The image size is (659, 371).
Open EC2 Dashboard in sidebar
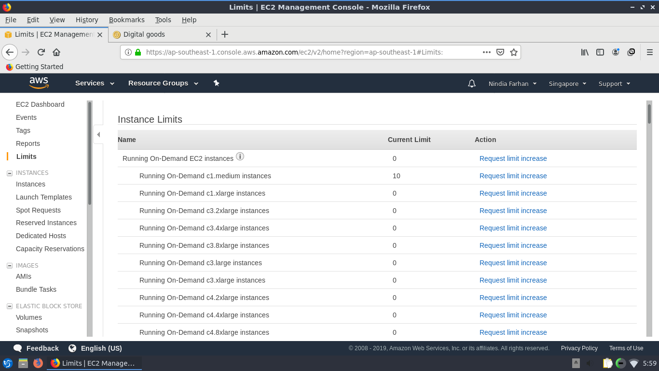(40, 104)
